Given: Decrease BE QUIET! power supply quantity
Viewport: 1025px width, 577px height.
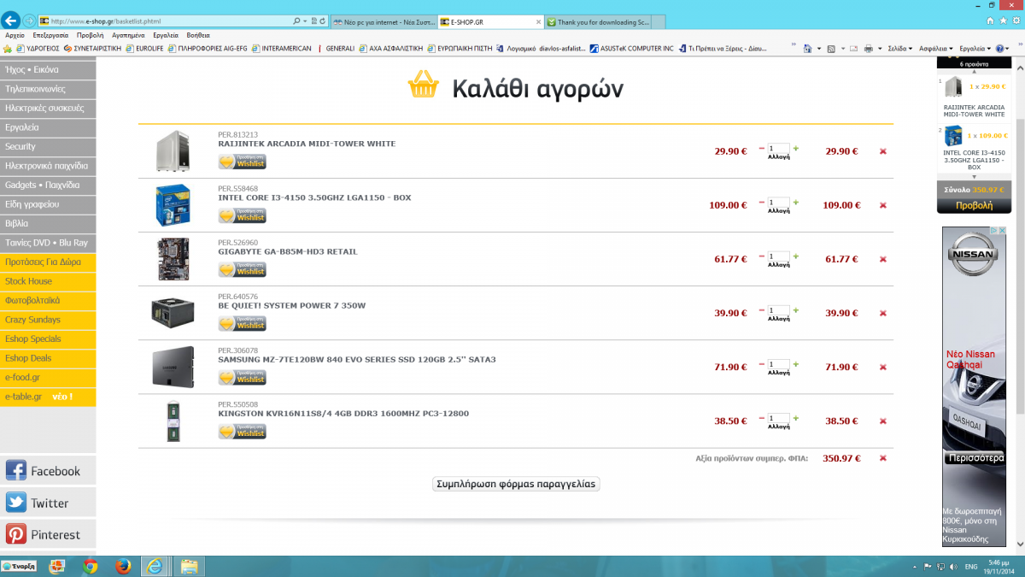Looking at the screenshot, I should coord(762,310).
